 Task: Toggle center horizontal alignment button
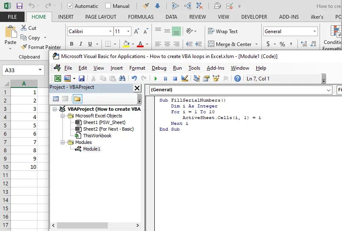point(167,44)
